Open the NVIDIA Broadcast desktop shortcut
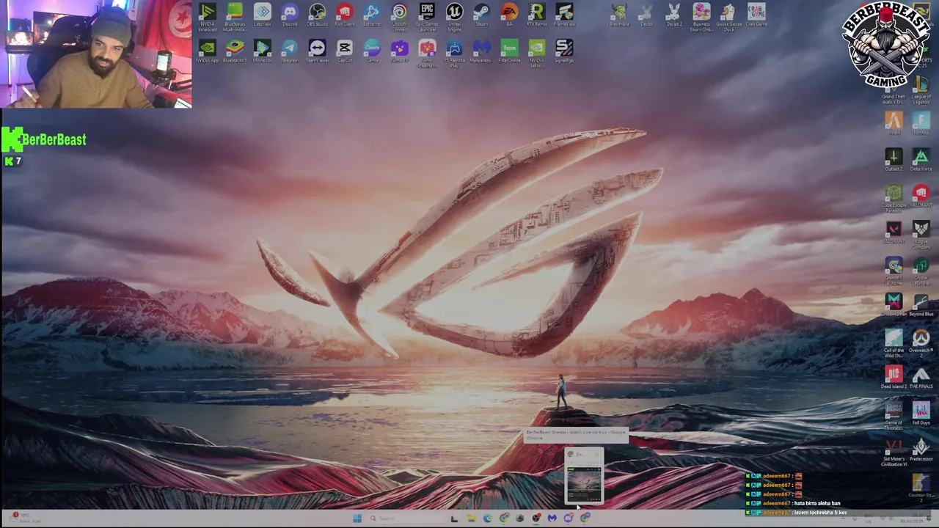The width and height of the screenshot is (939, 528). 208,18
